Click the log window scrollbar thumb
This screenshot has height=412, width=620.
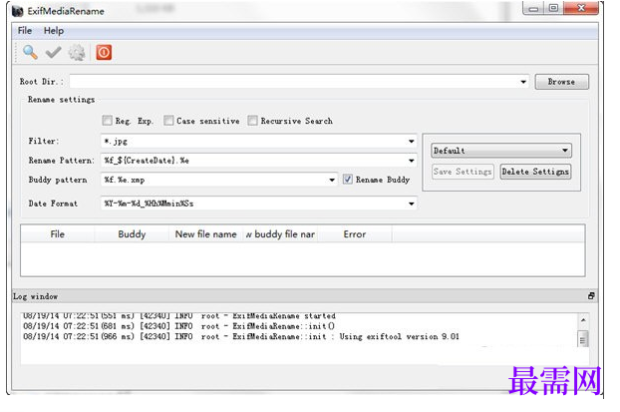[x=583, y=339]
